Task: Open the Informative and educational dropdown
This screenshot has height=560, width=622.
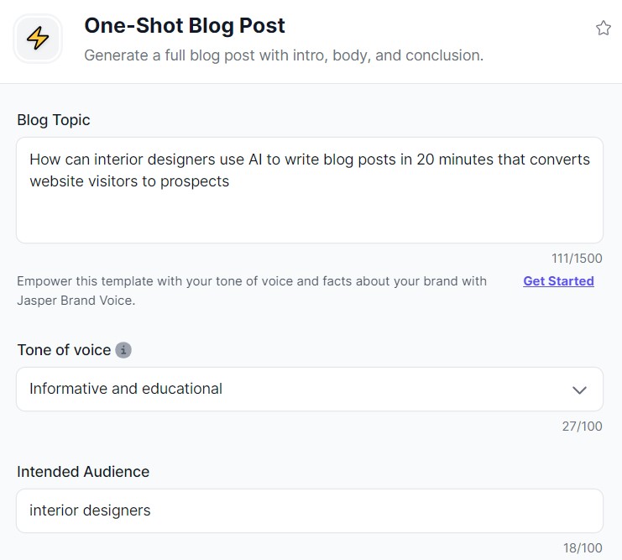Action: point(310,389)
